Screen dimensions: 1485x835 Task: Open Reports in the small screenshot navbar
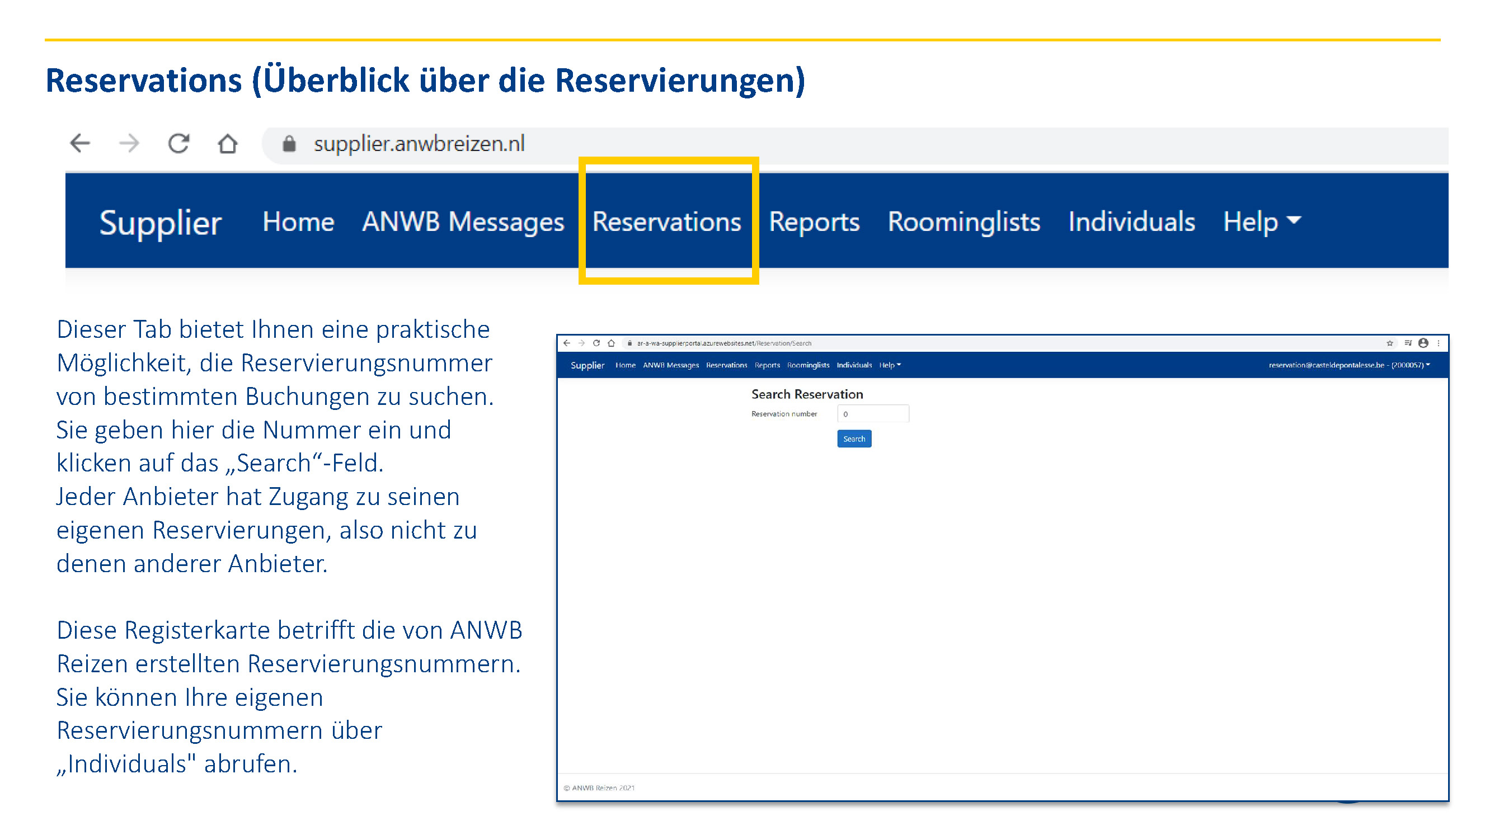[767, 365]
